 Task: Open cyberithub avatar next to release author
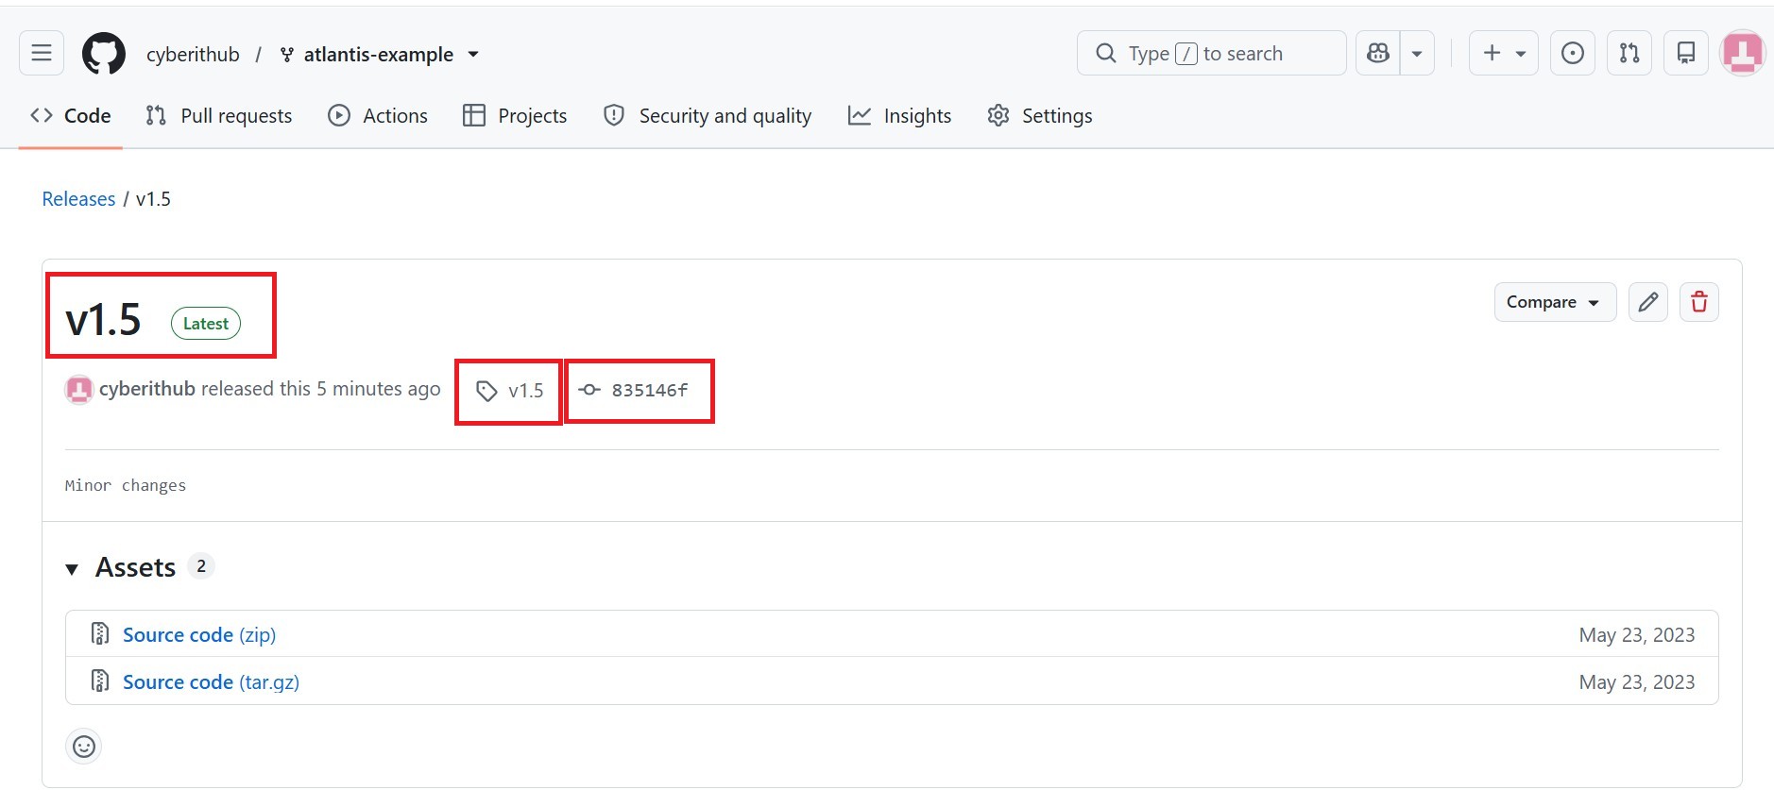click(x=79, y=390)
